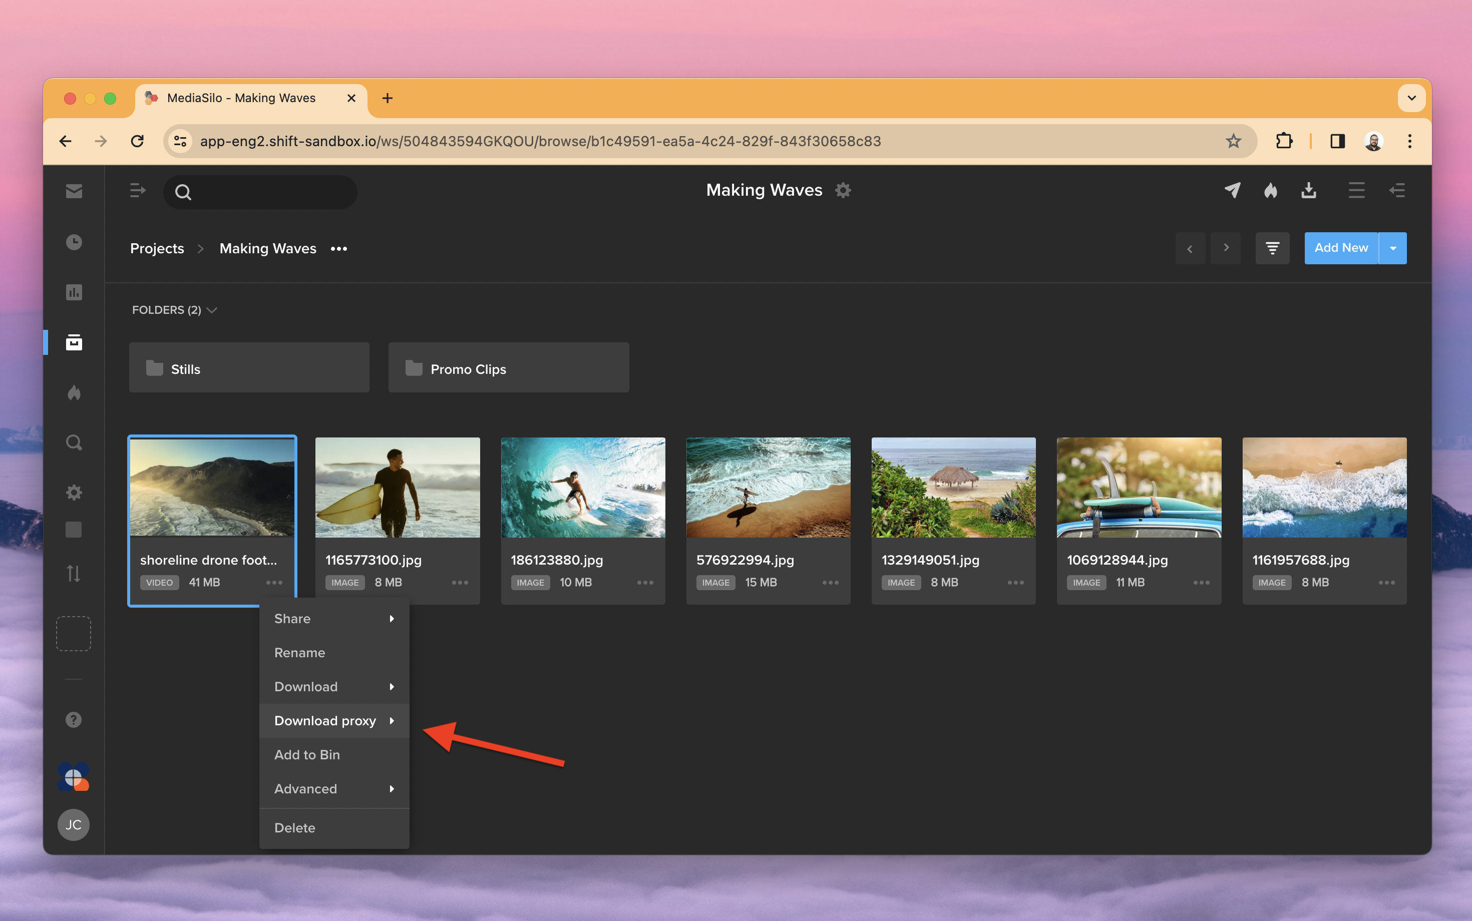Screen dimensions: 1472x921
Task: Toggle the left navigation panel icon
Action: coord(138,191)
